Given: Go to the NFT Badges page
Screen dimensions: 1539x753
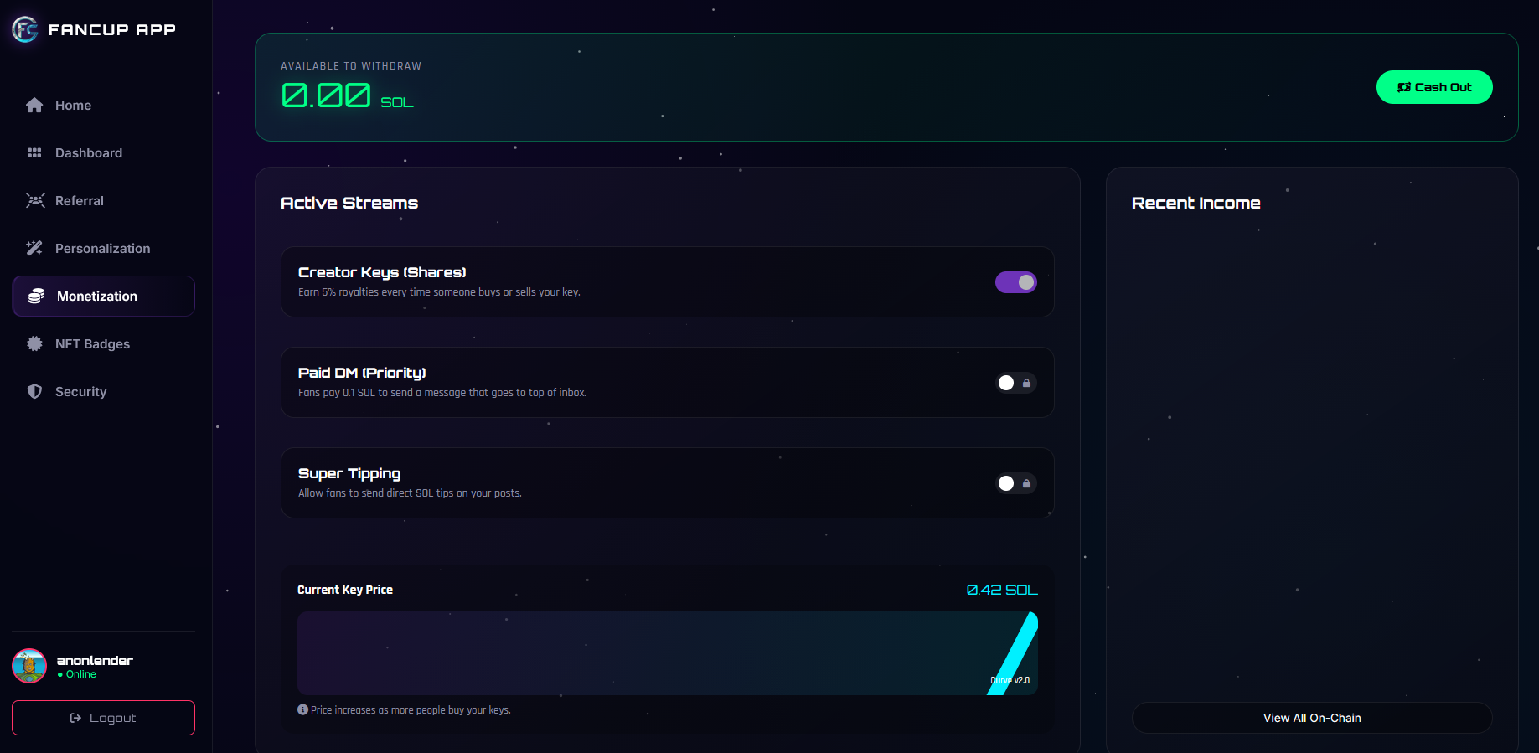Looking at the screenshot, I should [x=92, y=344].
